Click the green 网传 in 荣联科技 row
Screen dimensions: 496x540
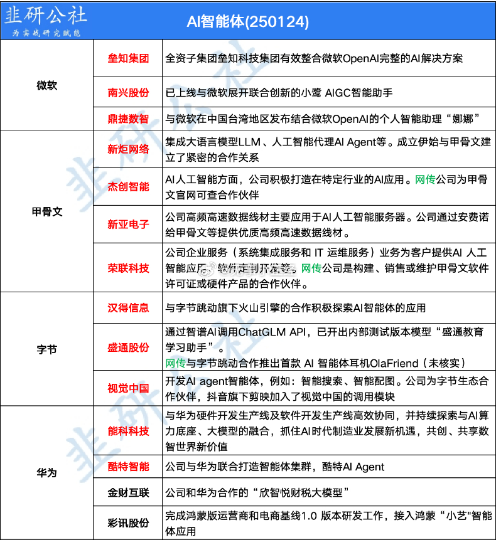311,268
